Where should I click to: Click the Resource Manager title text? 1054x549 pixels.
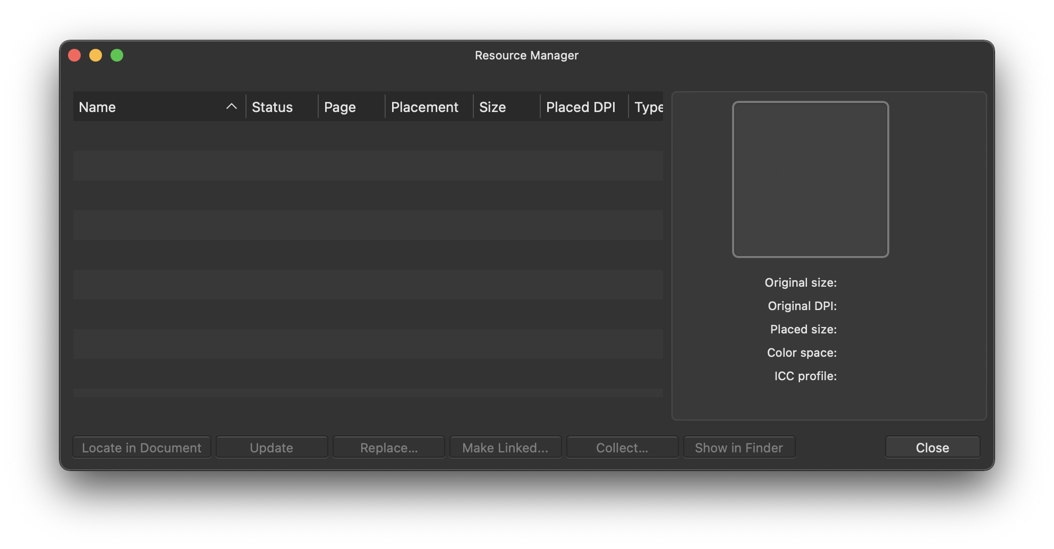click(x=526, y=55)
